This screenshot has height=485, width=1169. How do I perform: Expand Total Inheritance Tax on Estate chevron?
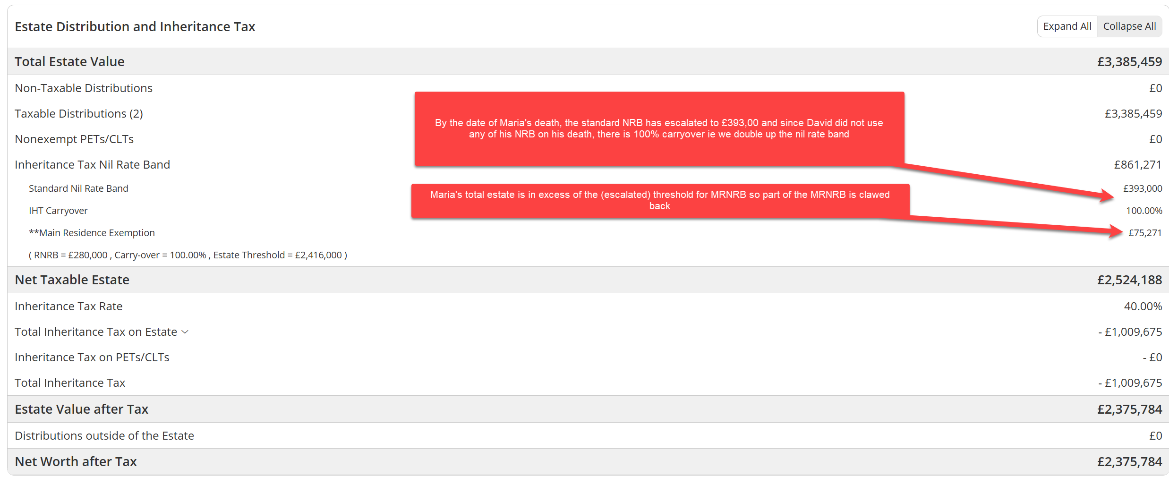pyautogui.click(x=185, y=332)
